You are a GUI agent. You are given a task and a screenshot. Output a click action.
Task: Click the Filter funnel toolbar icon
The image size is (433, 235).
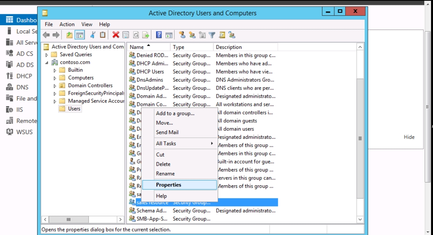point(212,35)
